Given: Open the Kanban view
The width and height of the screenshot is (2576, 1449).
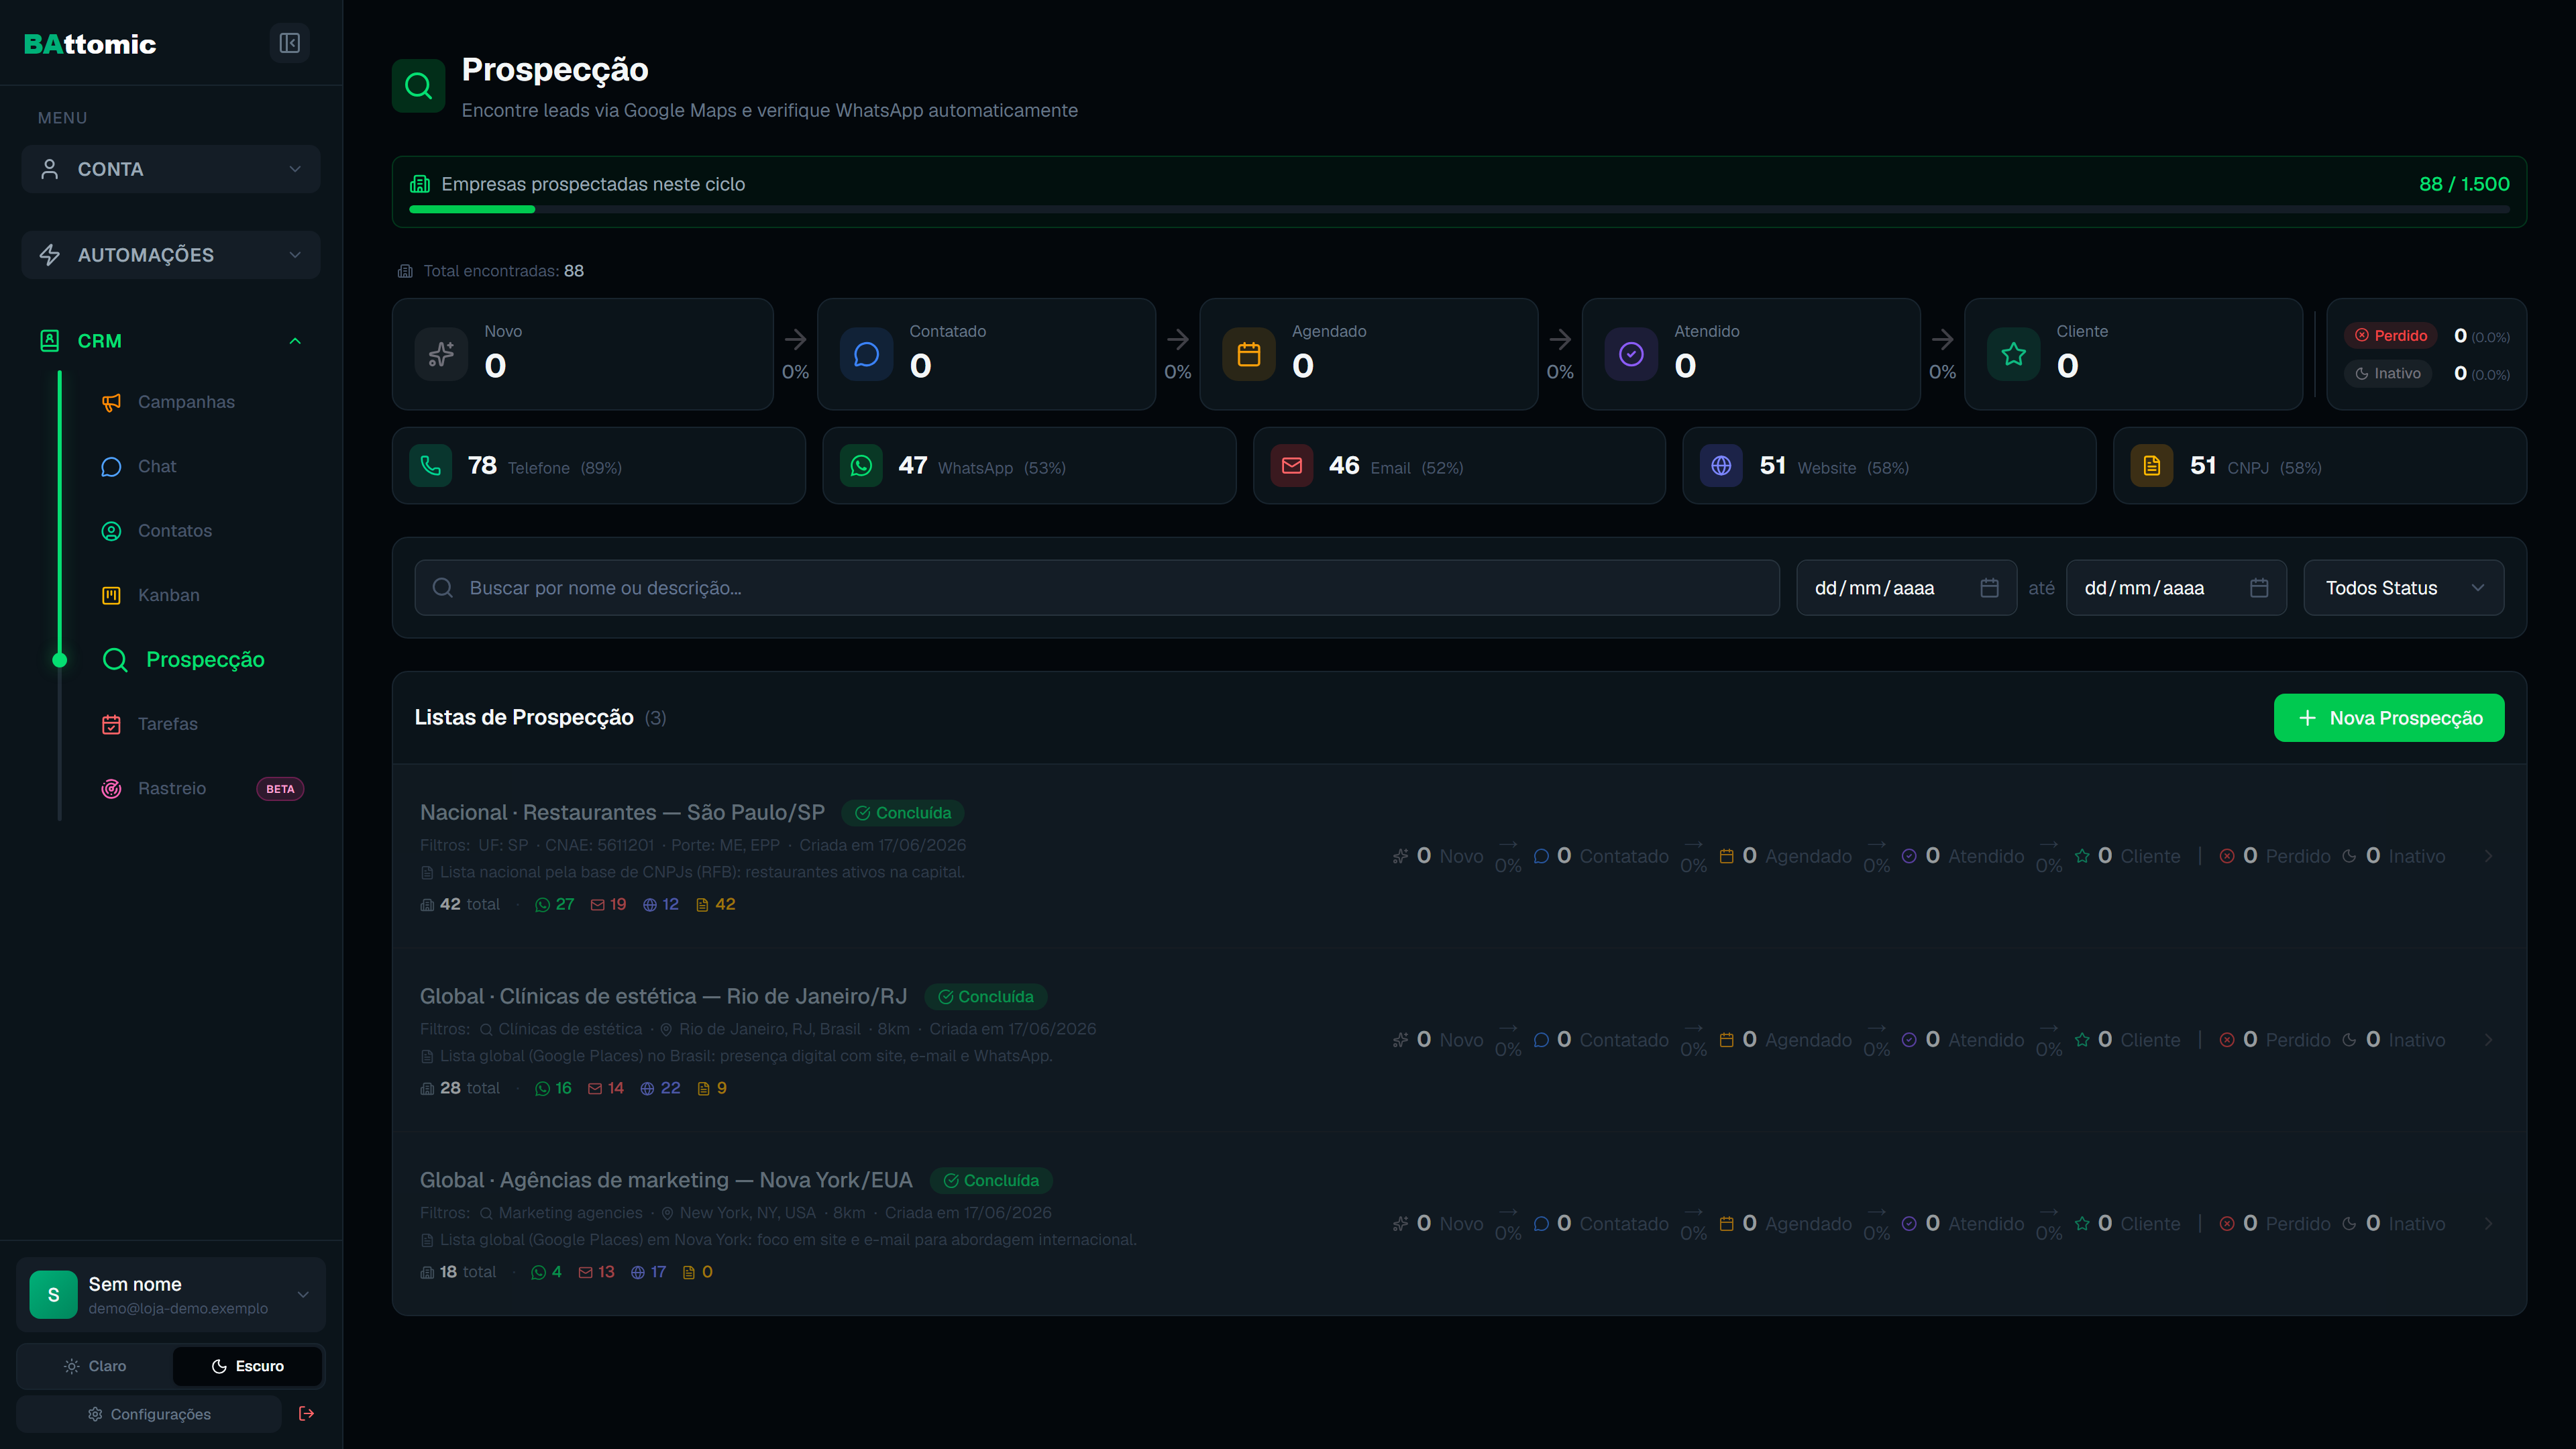Looking at the screenshot, I should pyautogui.click(x=169, y=595).
